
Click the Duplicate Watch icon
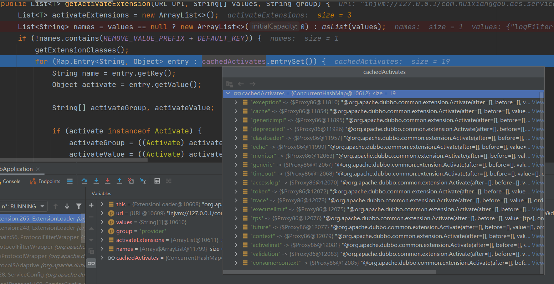(91, 251)
